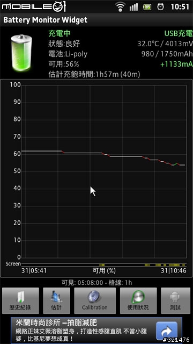Open the 估計 estimate button
This screenshot has height=344, width=193.
[56, 300]
